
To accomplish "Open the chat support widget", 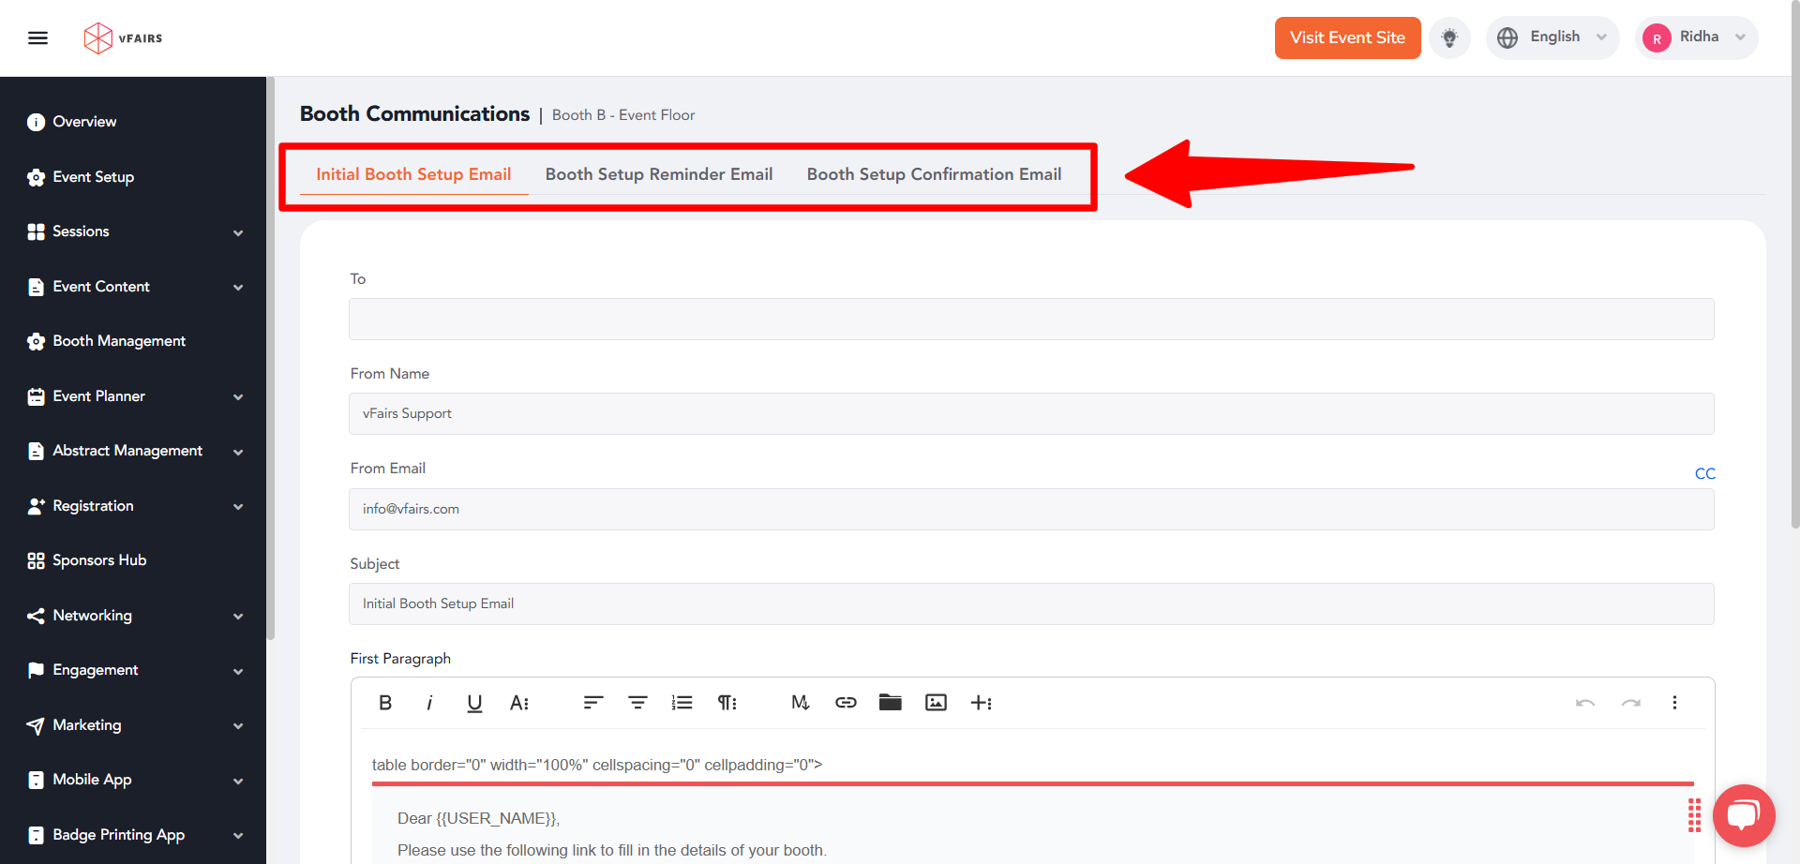I will (x=1744, y=815).
